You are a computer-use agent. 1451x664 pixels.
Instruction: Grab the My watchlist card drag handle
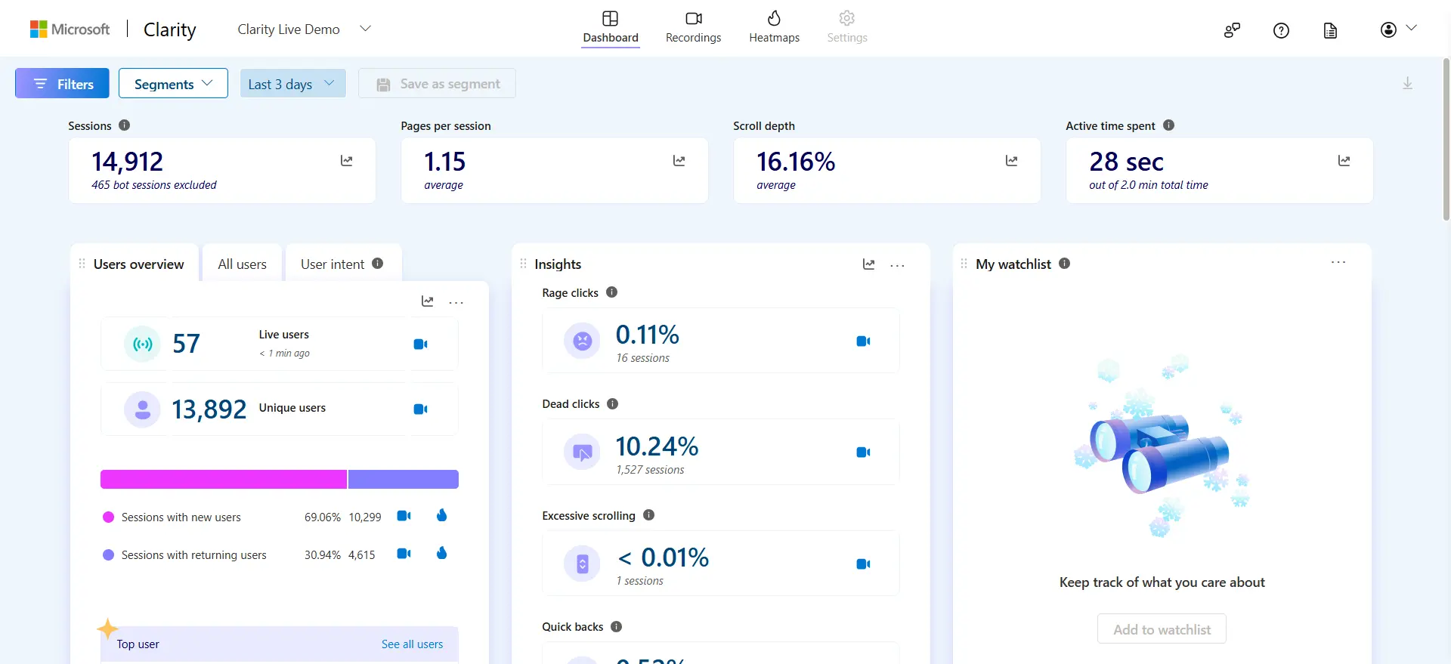coord(964,264)
